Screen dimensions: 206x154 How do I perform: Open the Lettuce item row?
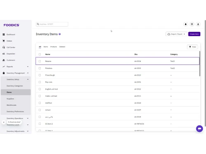click(117, 110)
